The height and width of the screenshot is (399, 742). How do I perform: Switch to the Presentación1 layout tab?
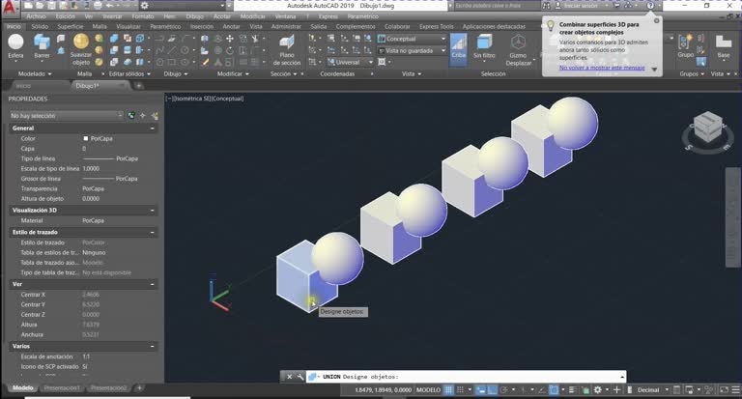62,388
